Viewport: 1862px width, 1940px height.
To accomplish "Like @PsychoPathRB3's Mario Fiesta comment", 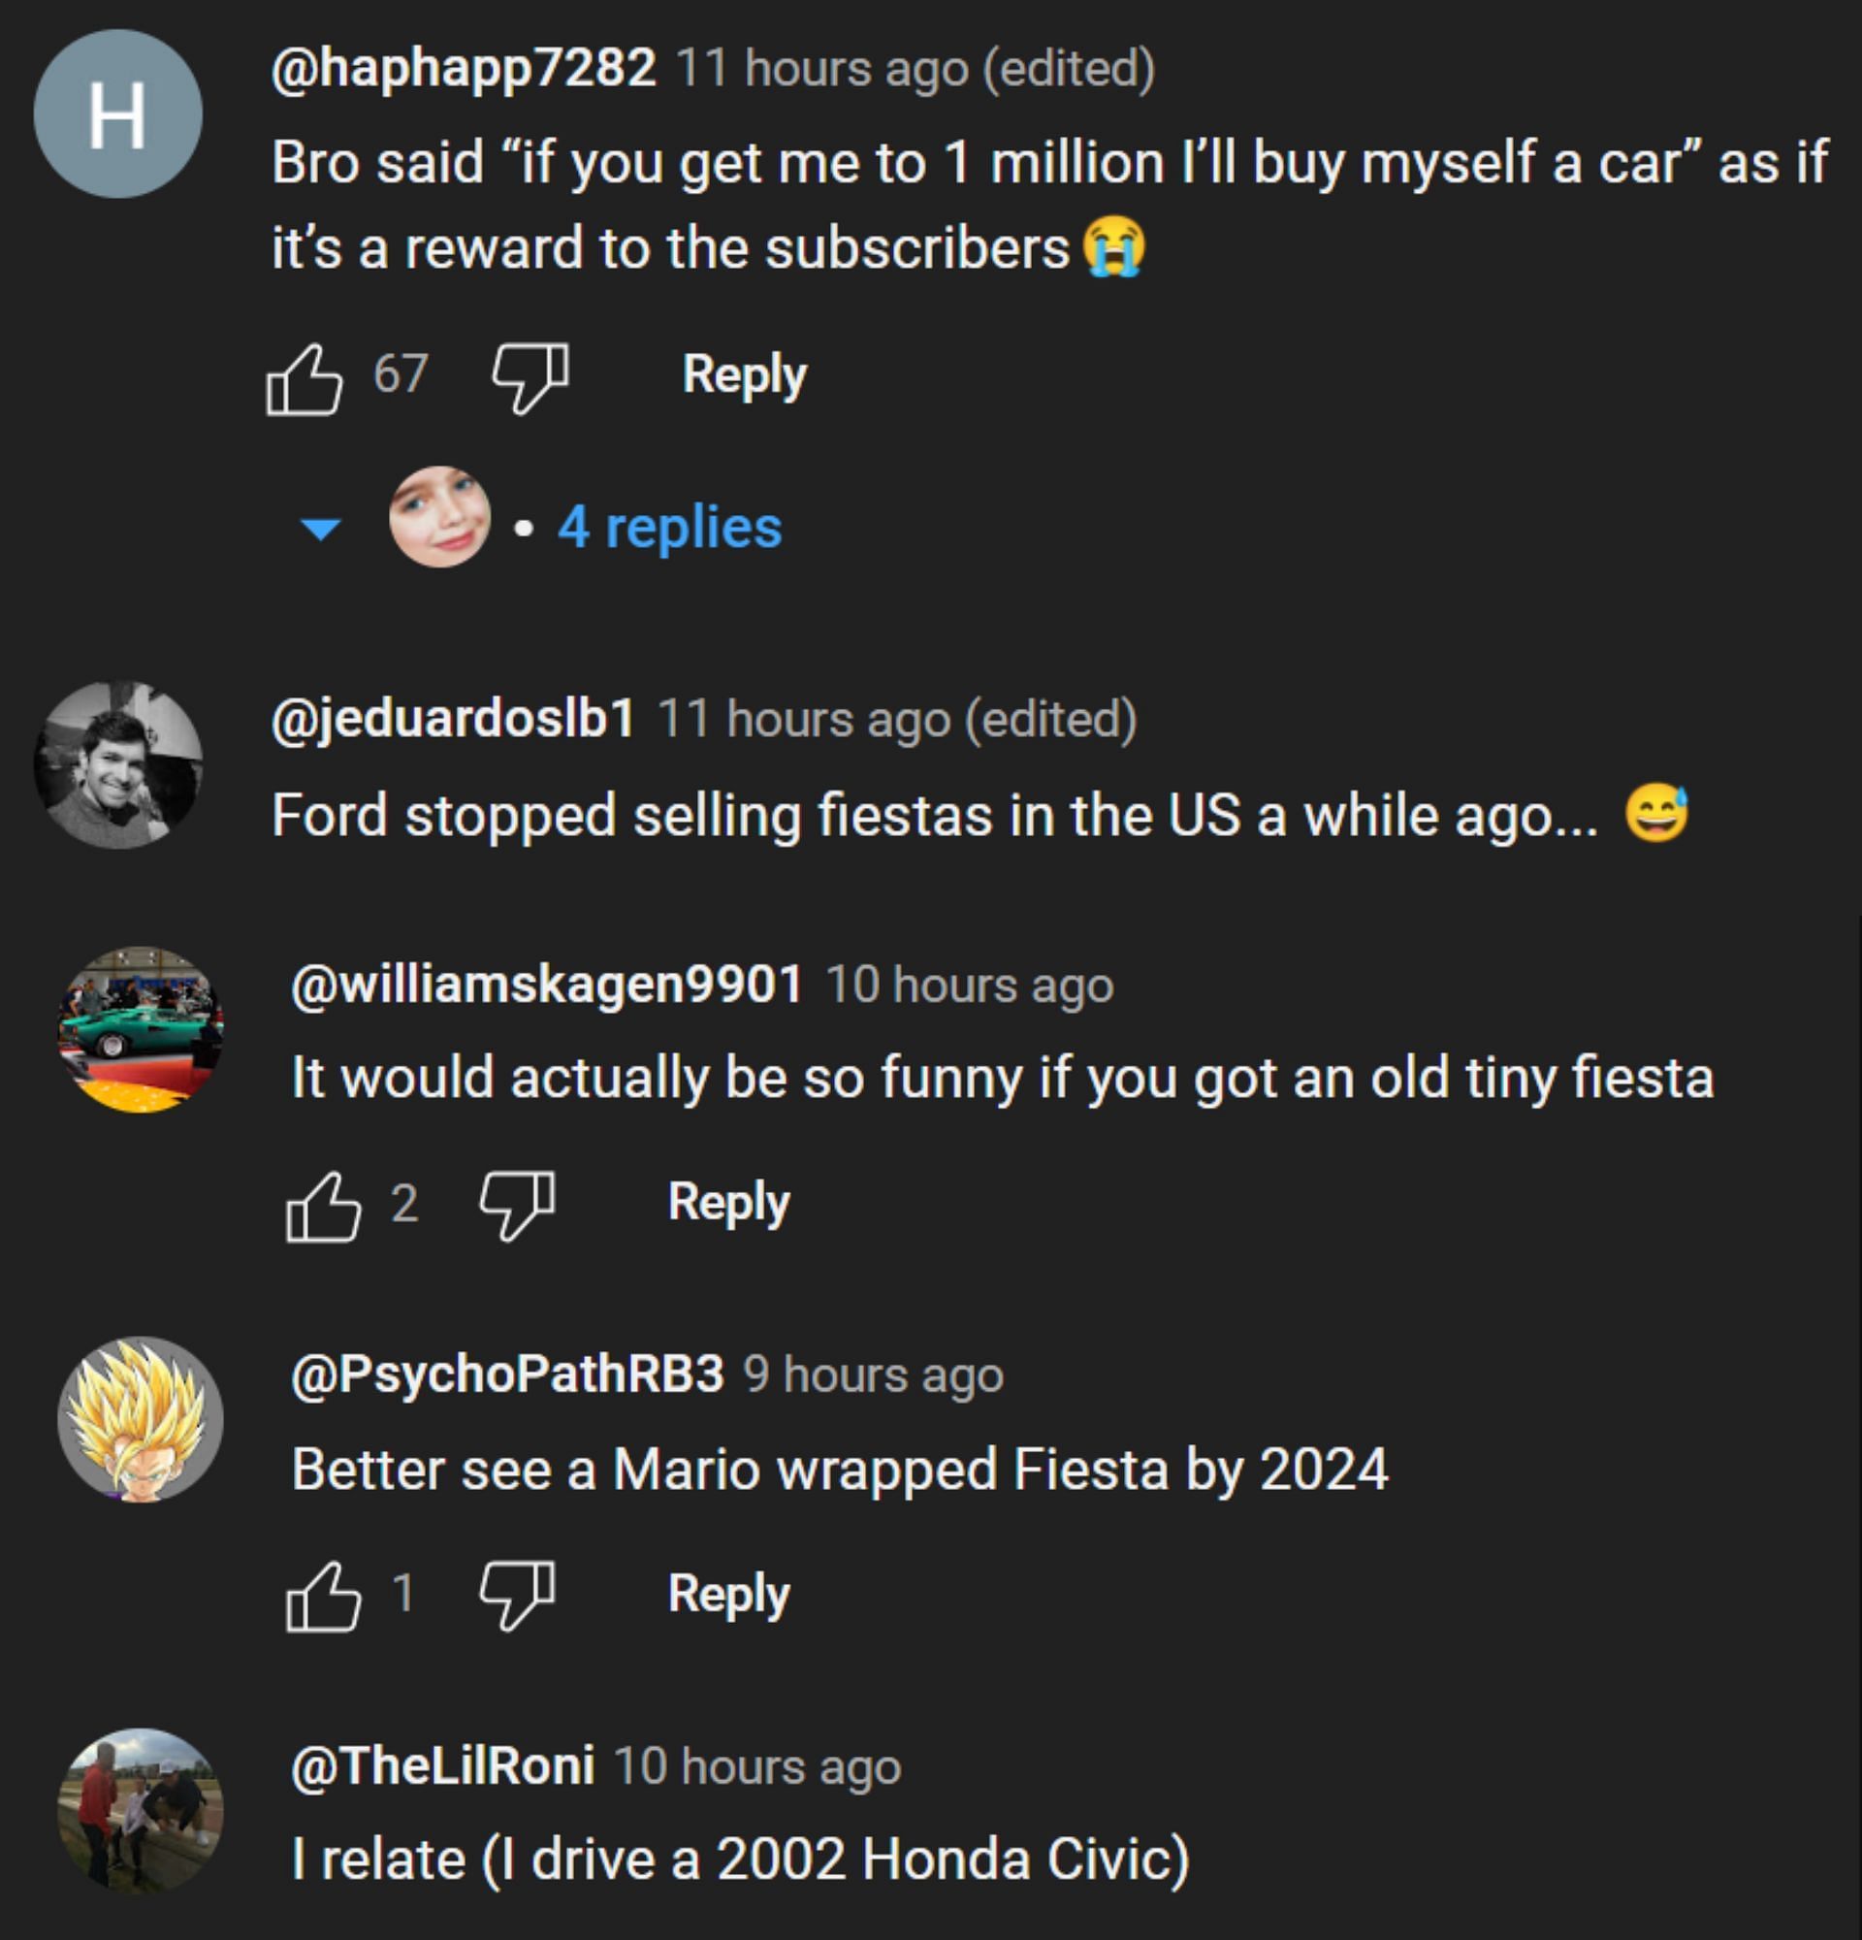I will click(x=323, y=1596).
